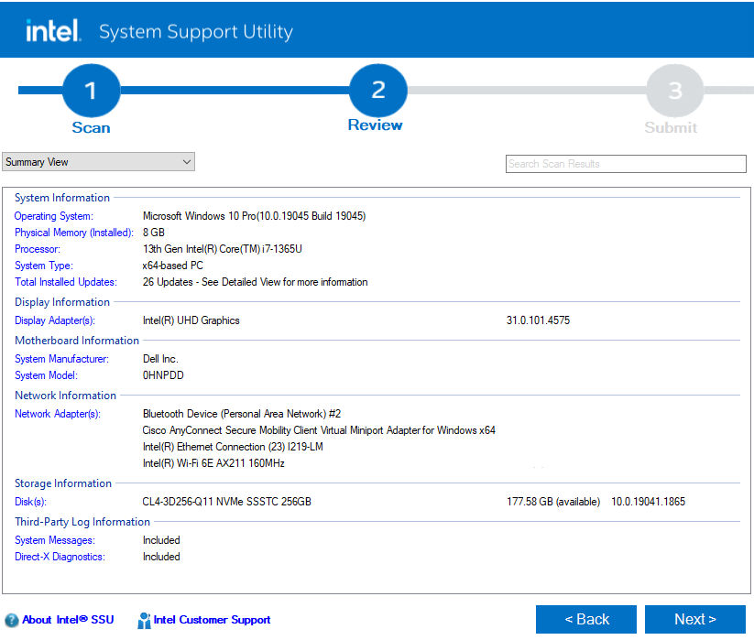Viewport: 754px width, 640px height.
Task: Click the Back button
Action: click(x=586, y=619)
